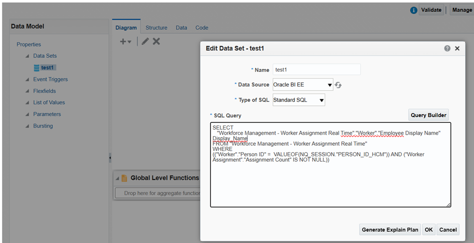Click the Global Level Functions icon
Image resolution: width=474 pixels, height=243 pixels.
tap(124, 178)
